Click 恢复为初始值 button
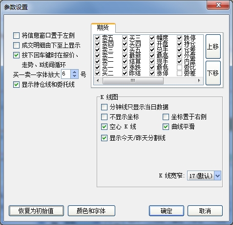The width and height of the screenshot is (233, 225). 36,211
